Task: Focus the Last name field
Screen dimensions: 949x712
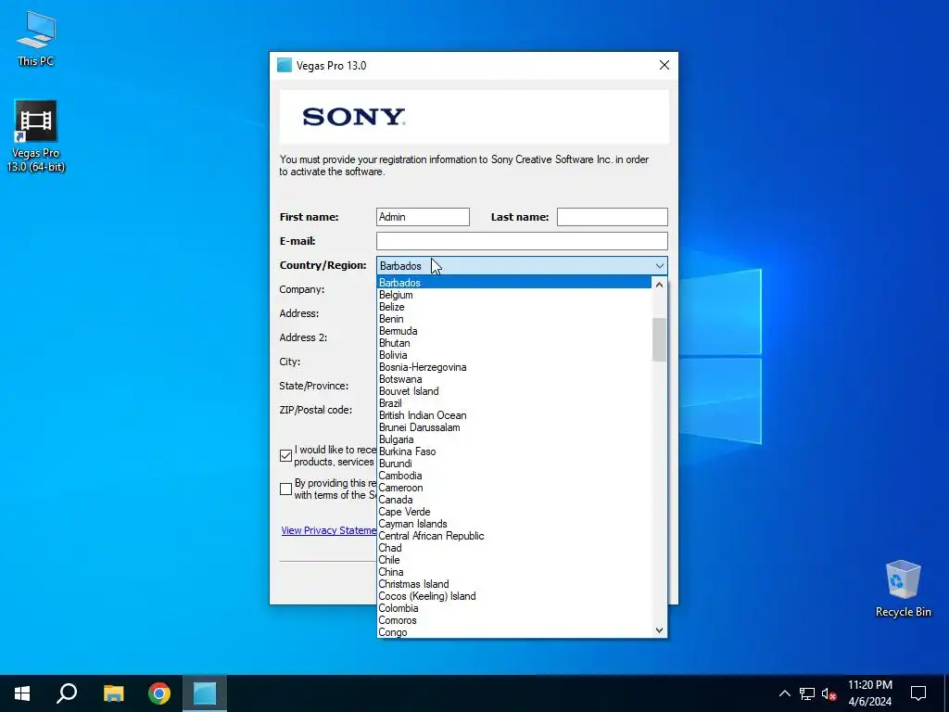Action: pos(612,217)
